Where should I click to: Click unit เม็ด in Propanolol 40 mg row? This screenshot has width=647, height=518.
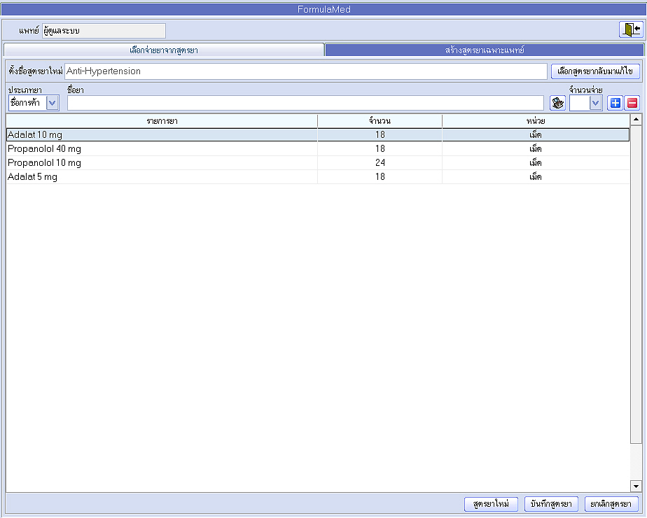[x=536, y=148]
